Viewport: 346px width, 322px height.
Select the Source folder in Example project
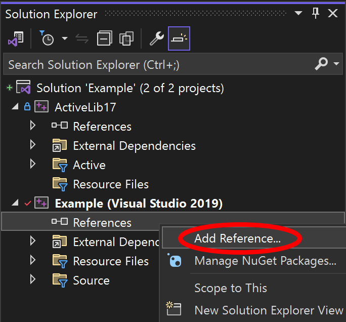[x=91, y=280]
